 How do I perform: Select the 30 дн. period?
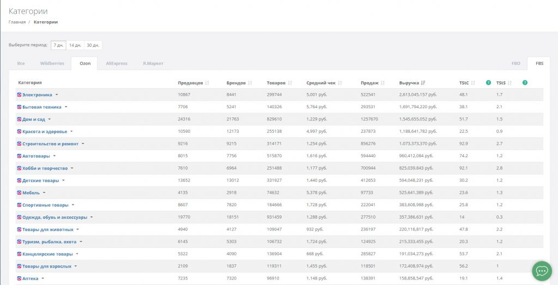click(93, 45)
